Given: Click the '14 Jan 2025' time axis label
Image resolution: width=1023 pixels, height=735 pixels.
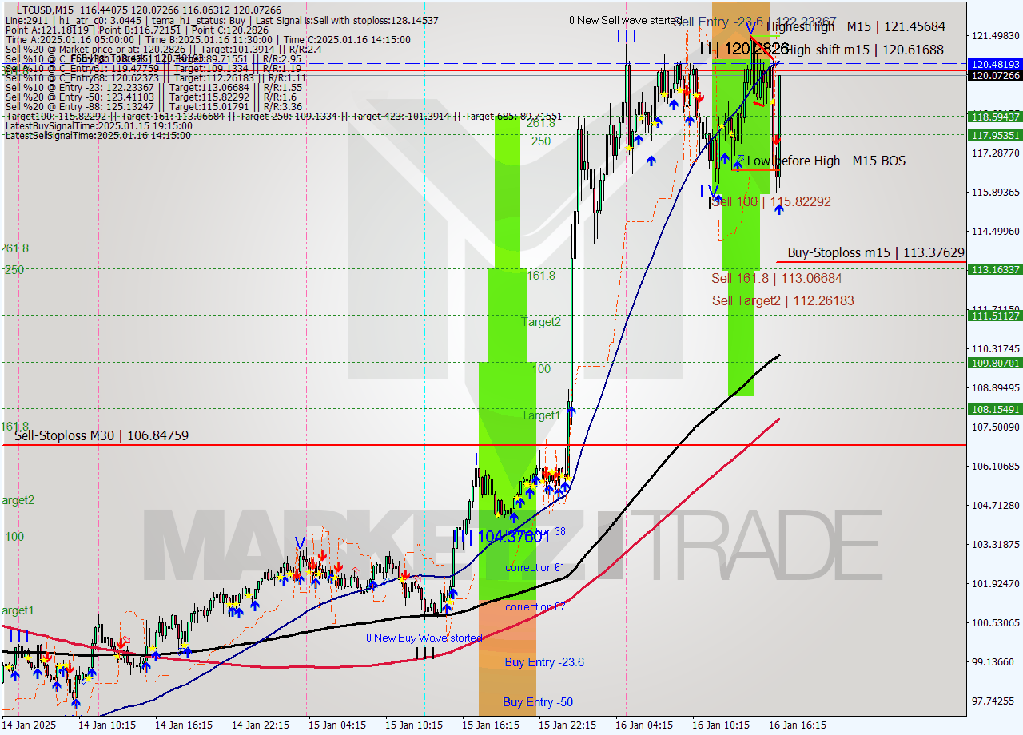Looking at the screenshot, I should 30,725.
